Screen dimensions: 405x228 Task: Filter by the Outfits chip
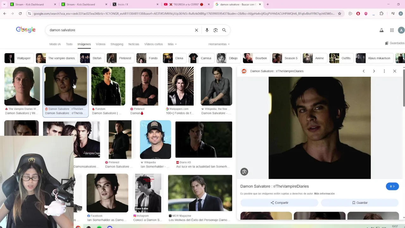(341, 58)
